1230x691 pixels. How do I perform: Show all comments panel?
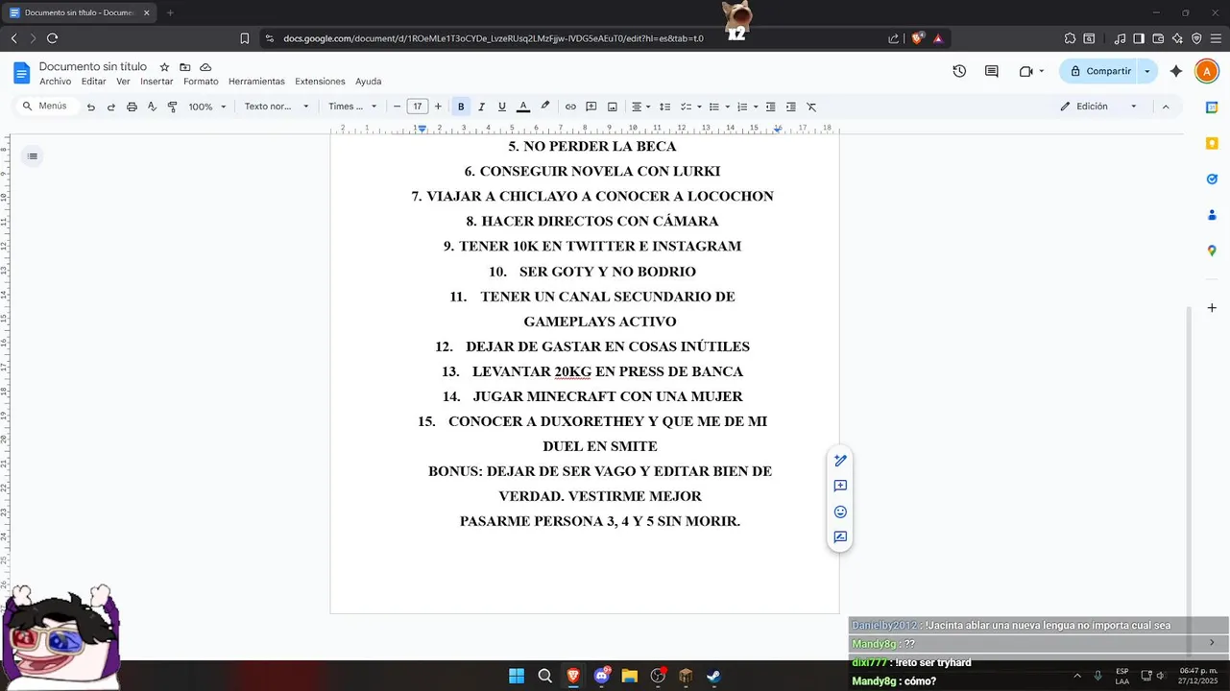(992, 71)
